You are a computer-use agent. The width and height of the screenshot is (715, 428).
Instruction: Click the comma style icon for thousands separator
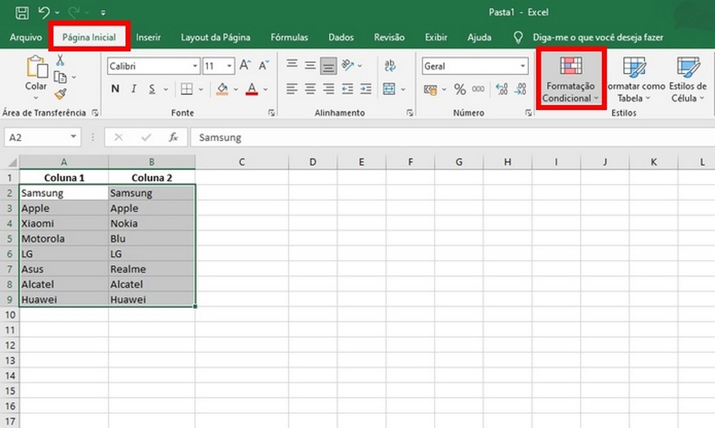tap(479, 89)
